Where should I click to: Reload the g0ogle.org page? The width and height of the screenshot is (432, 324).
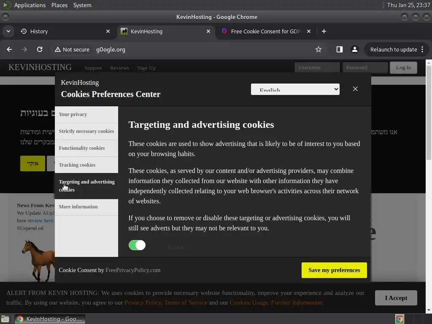[x=40, y=49]
